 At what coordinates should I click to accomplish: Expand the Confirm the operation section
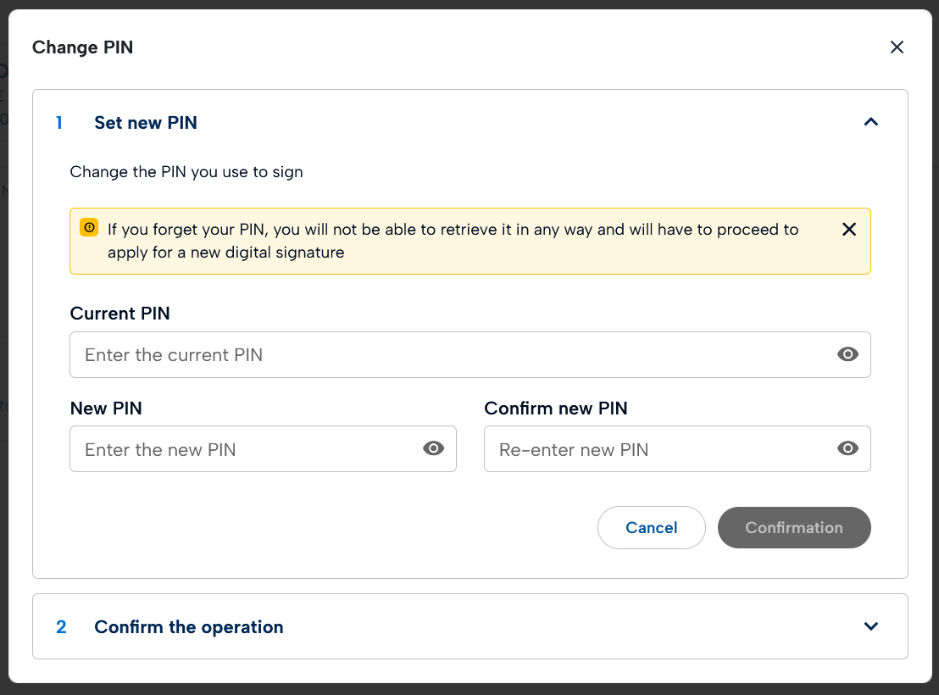point(870,626)
